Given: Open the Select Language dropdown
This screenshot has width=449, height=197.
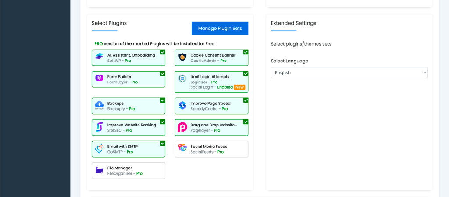Looking at the screenshot, I should tap(349, 72).
